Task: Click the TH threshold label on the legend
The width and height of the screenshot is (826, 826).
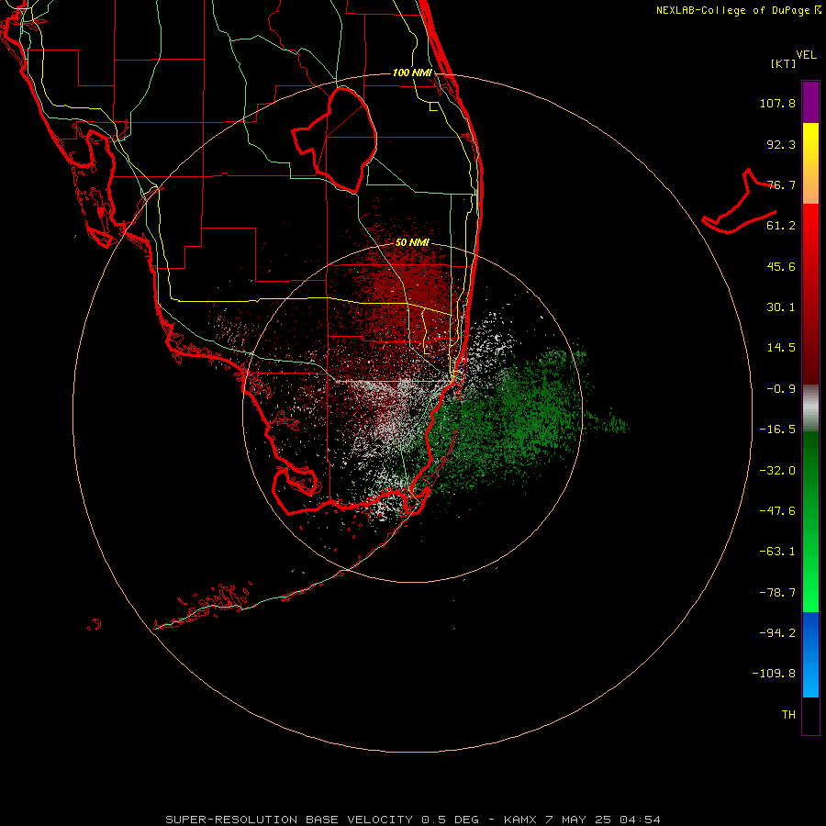Action: [788, 715]
